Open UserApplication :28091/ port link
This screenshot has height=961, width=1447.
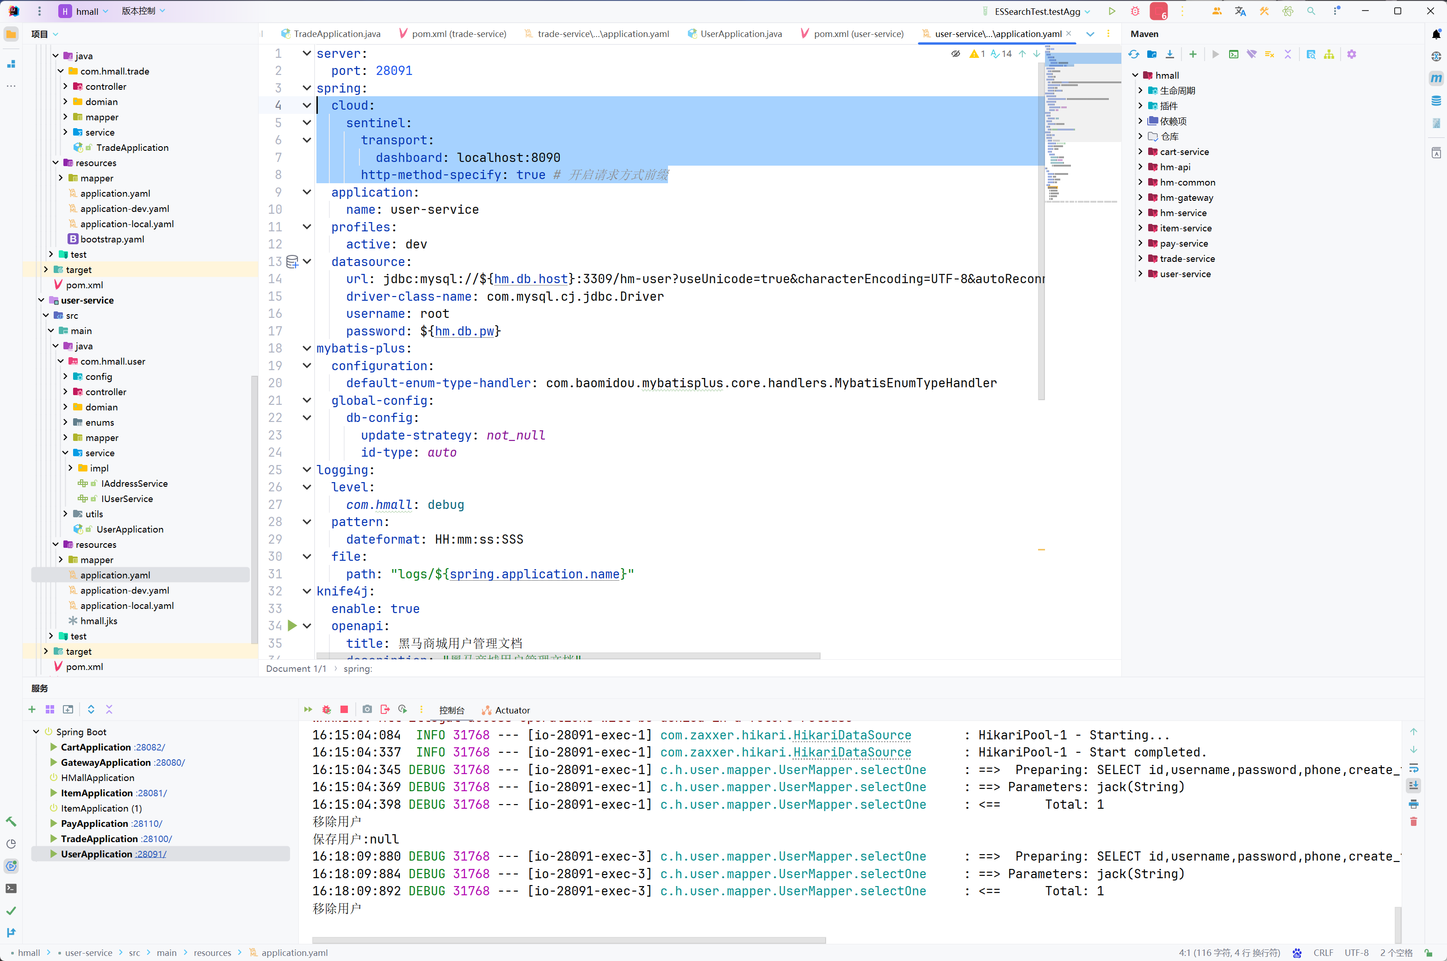click(x=151, y=854)
